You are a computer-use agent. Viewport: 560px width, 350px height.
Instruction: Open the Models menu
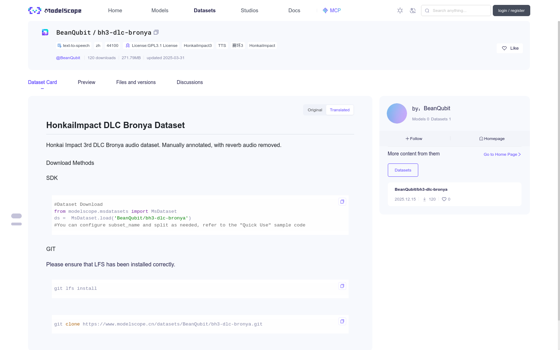pos(160,10)
